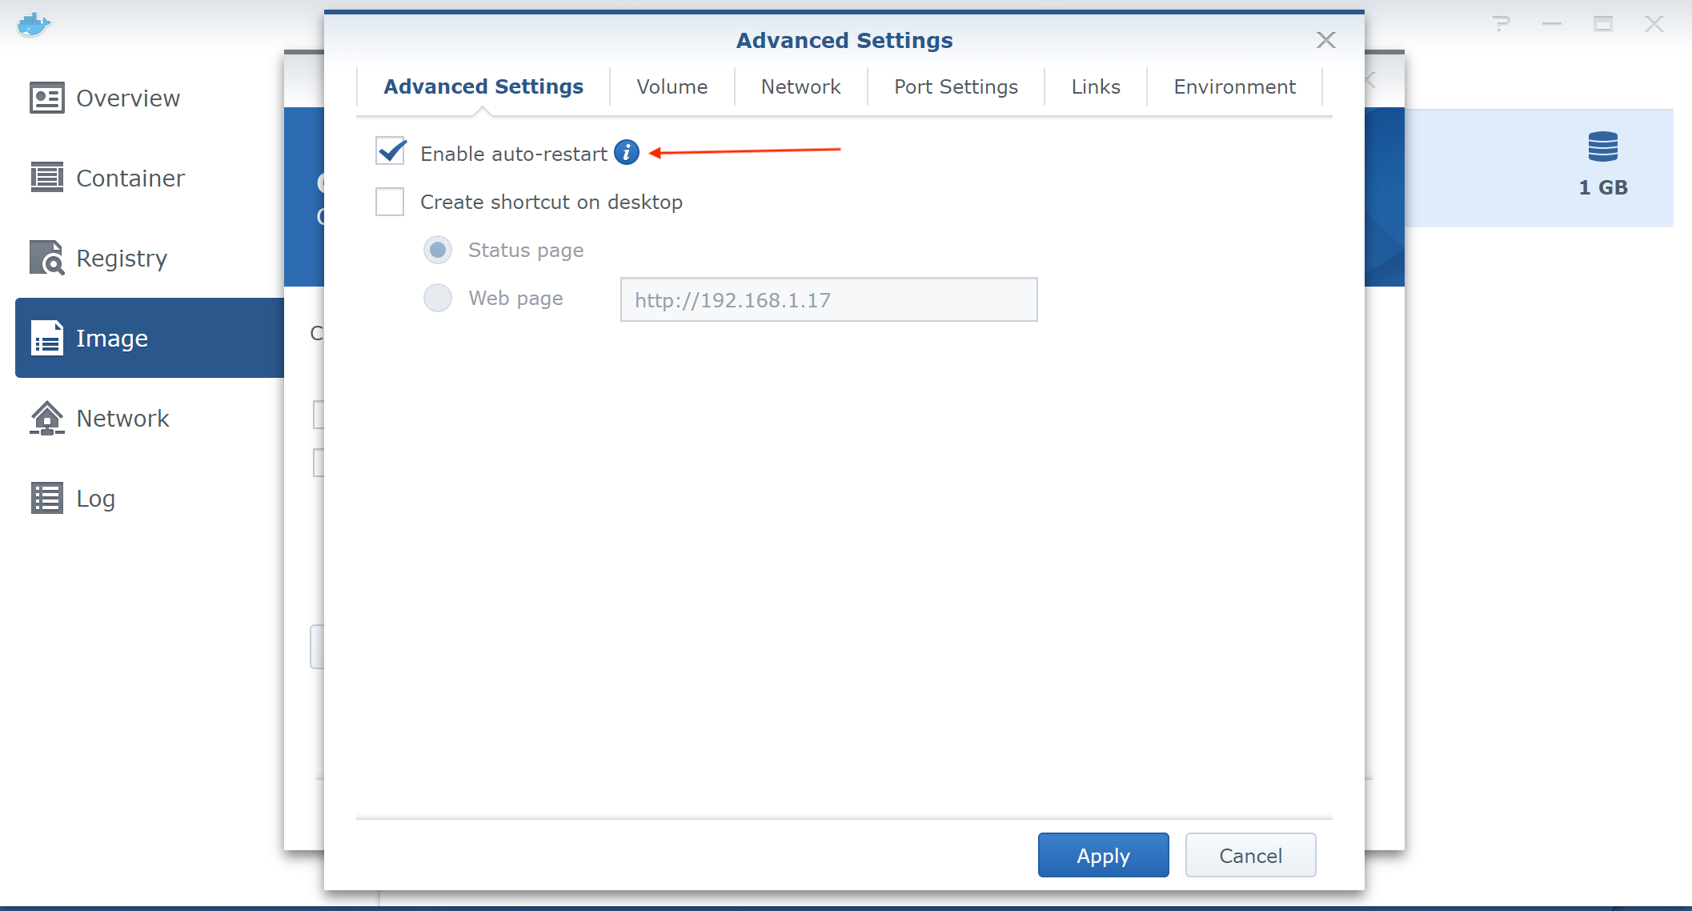This screenshot has height=911, width=1692.
Task: Open the Log list icon
Action: pos(46,498)
